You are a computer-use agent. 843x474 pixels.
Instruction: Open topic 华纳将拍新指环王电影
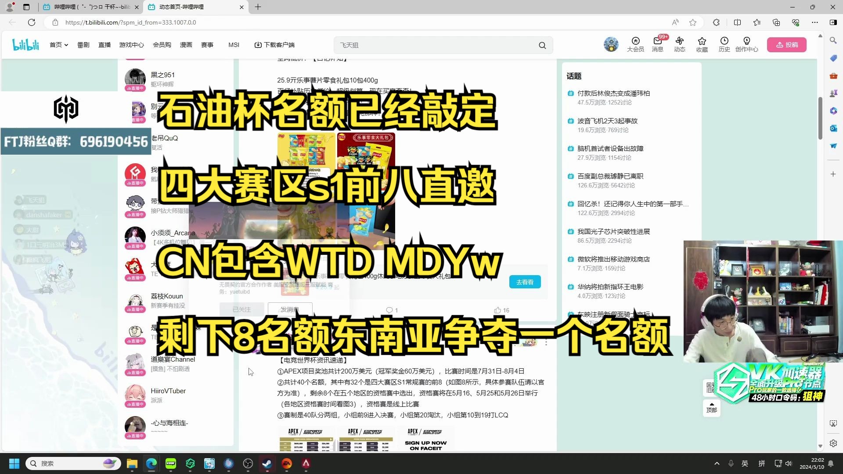pyautogui.click(x=610, y=287)
